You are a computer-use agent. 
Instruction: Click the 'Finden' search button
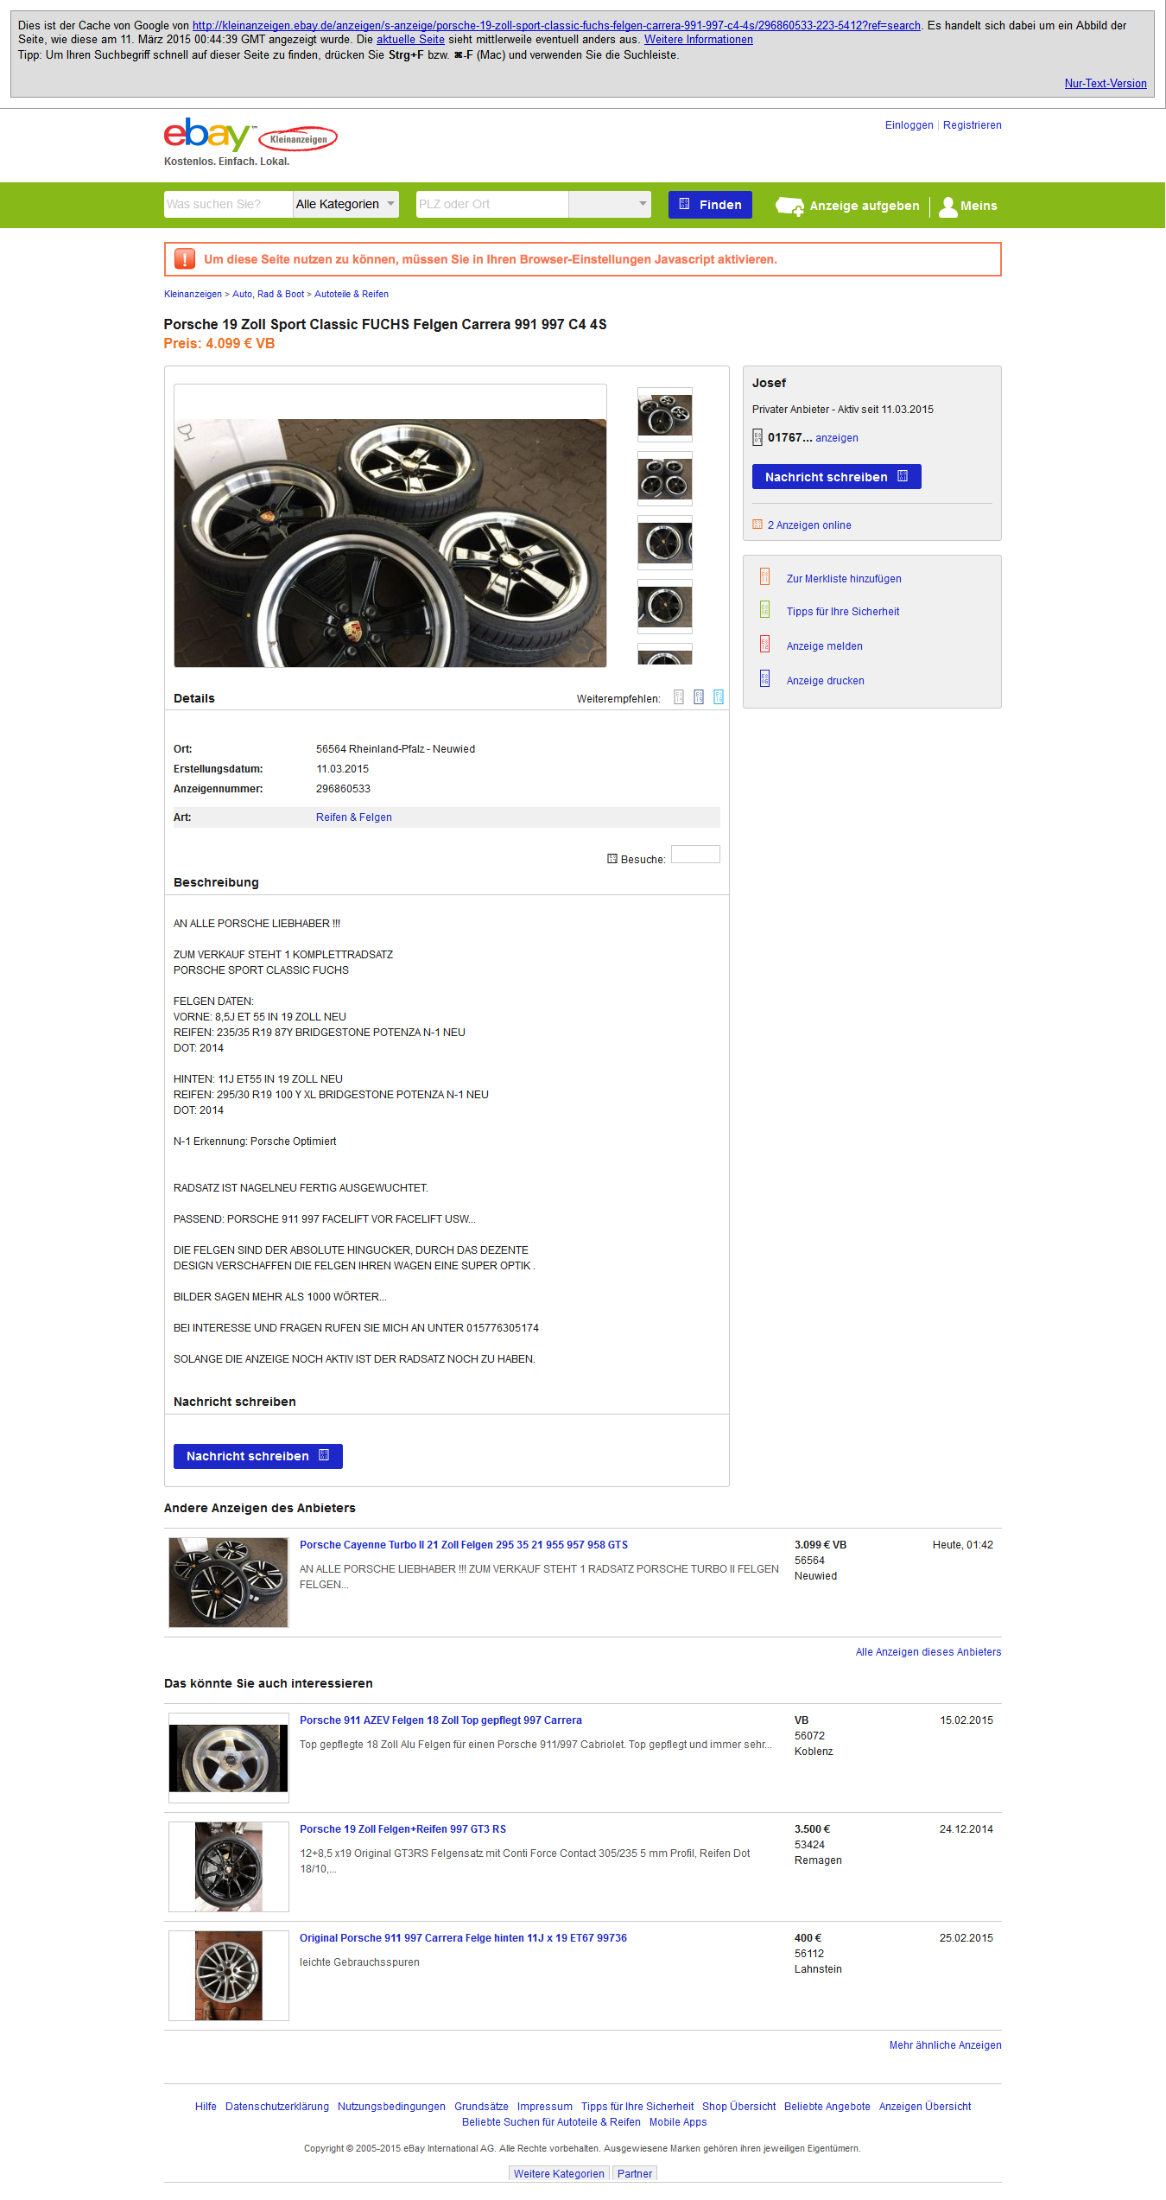[710, 205]
